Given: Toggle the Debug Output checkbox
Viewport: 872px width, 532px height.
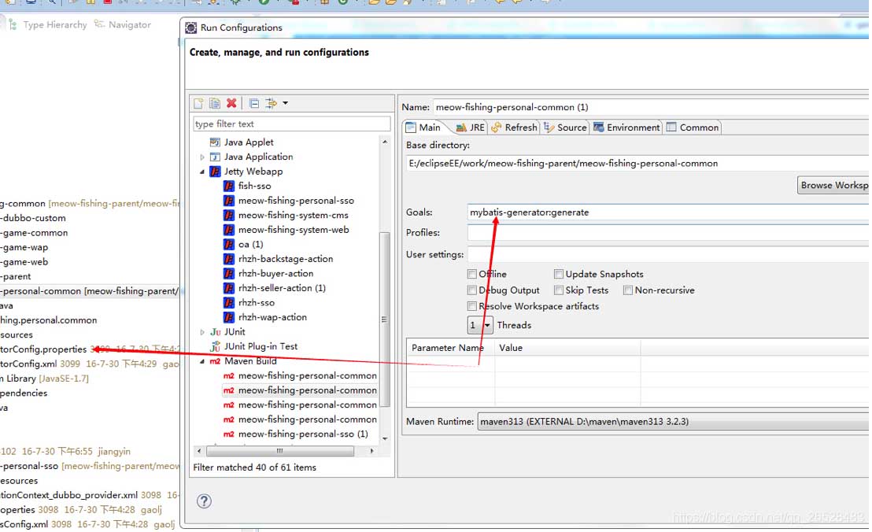Looking at the screenshot, I should pos(472,290).
